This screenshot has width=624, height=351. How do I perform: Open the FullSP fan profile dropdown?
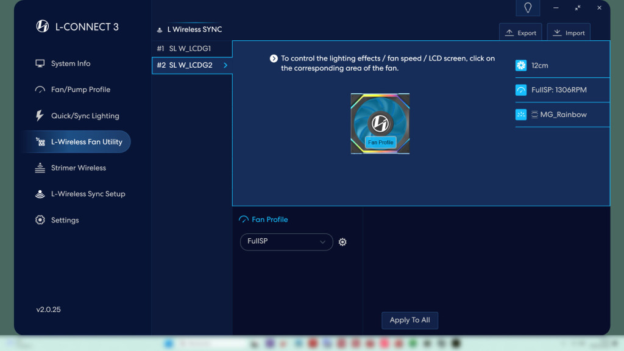[286, 242]
